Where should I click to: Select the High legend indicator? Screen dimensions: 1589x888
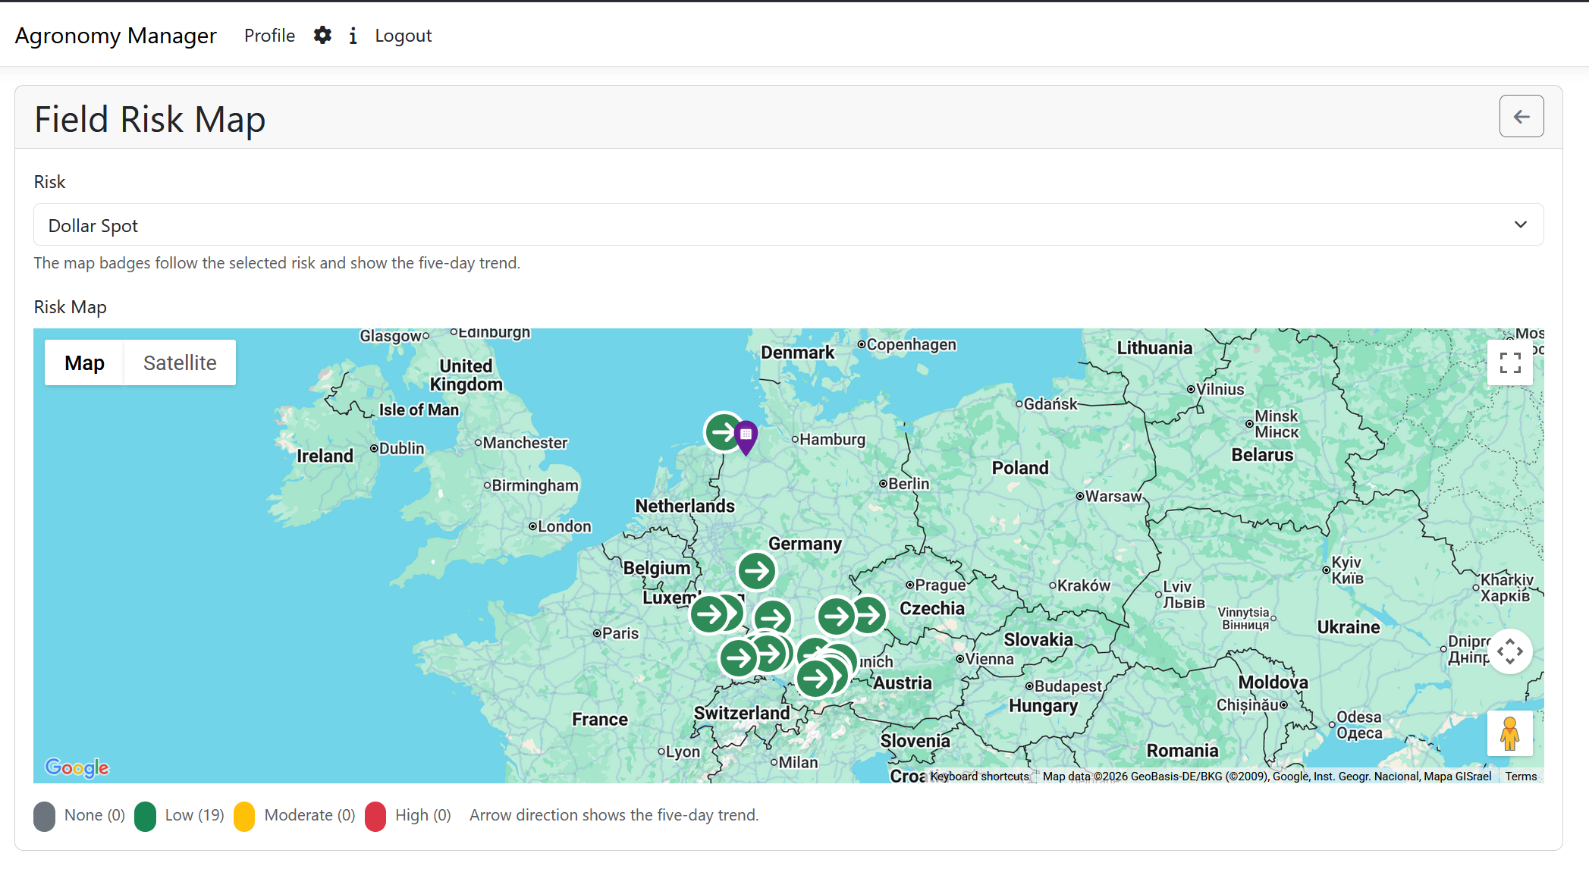(x=377, y=815)
